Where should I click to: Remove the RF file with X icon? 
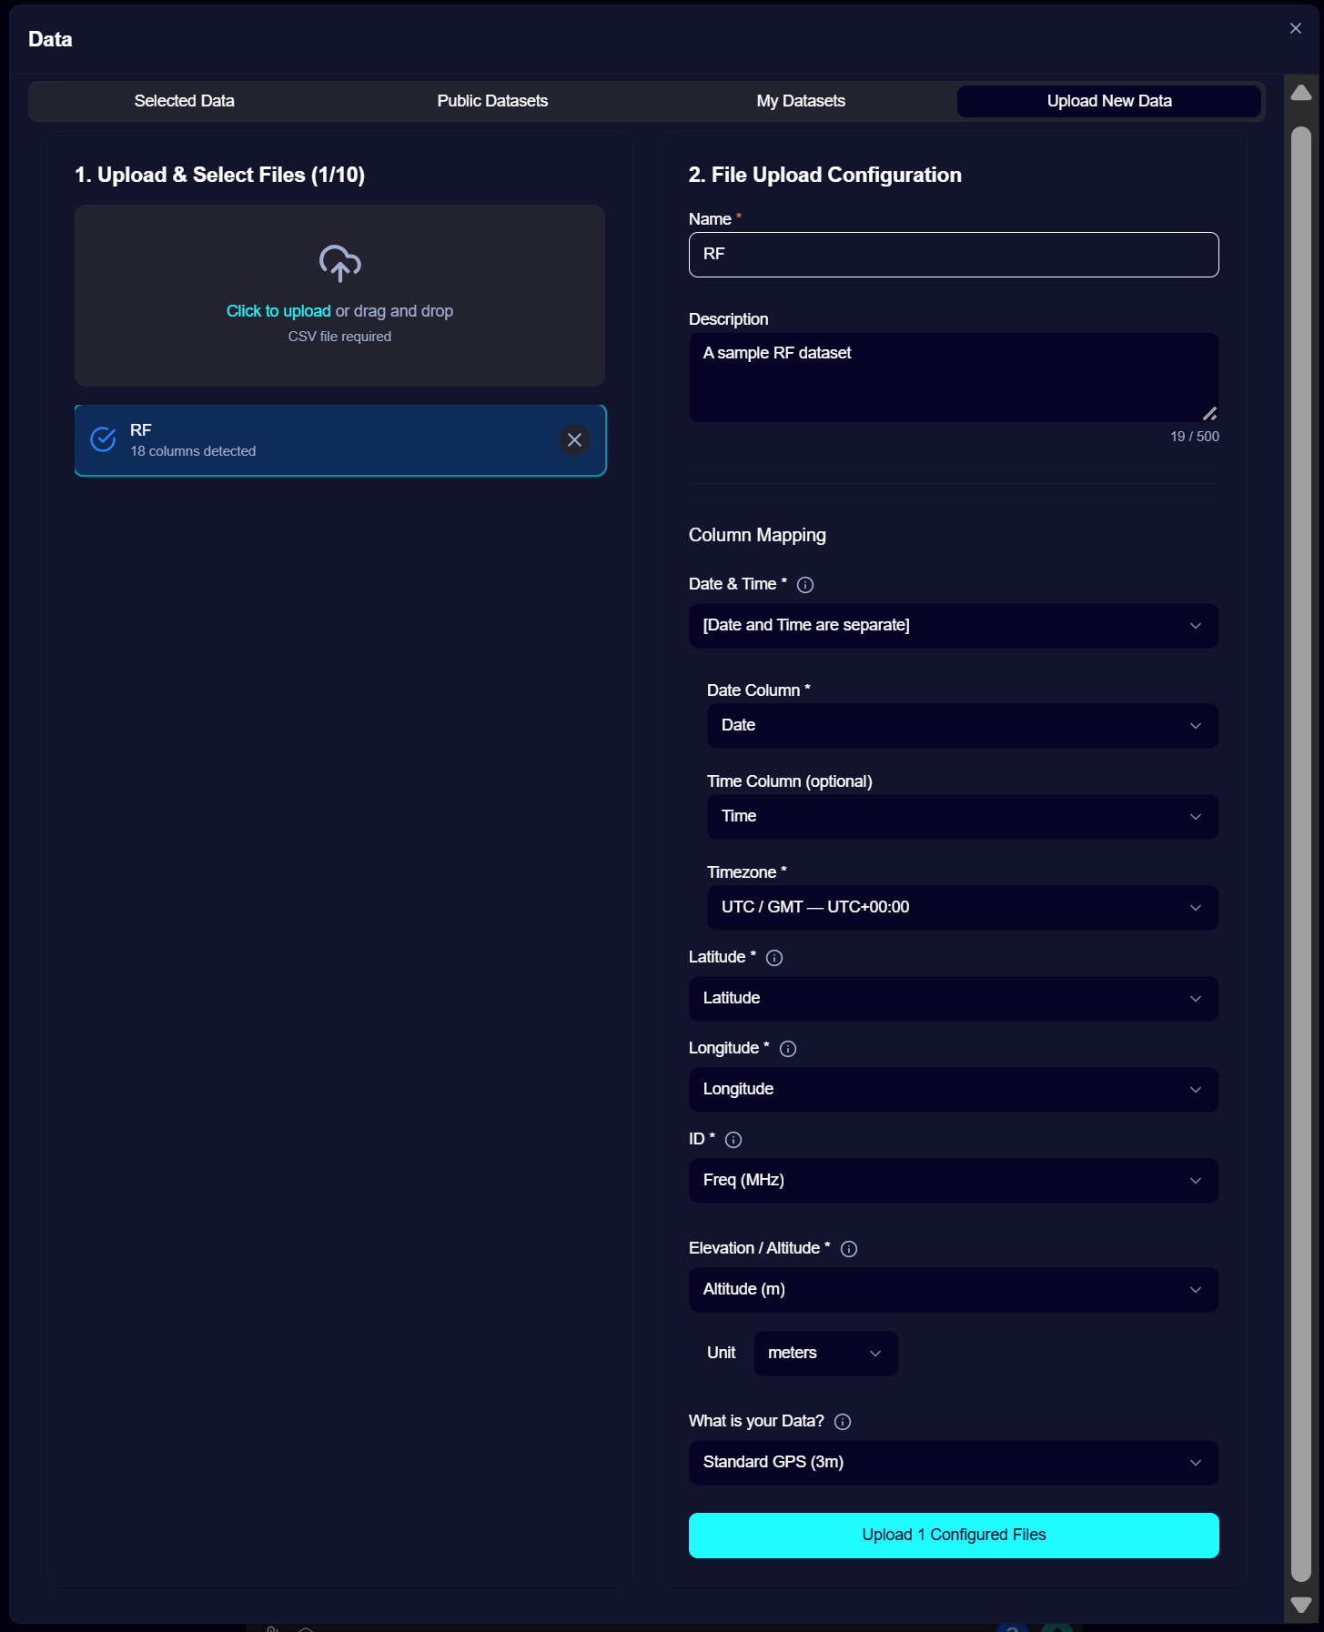point(574,440)
